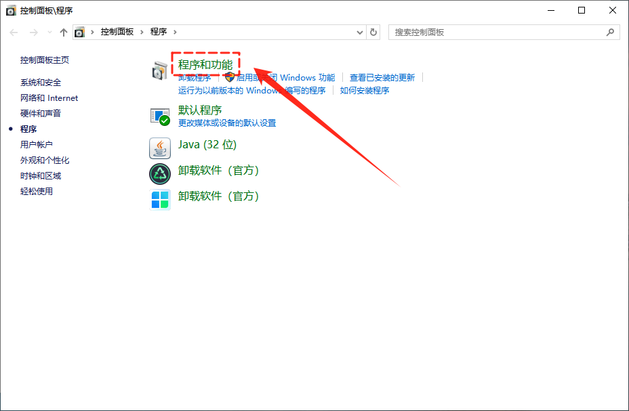Open the Java coffee cup icon
The height and width of the screenshot is (411, 629).
click(159, 147)
